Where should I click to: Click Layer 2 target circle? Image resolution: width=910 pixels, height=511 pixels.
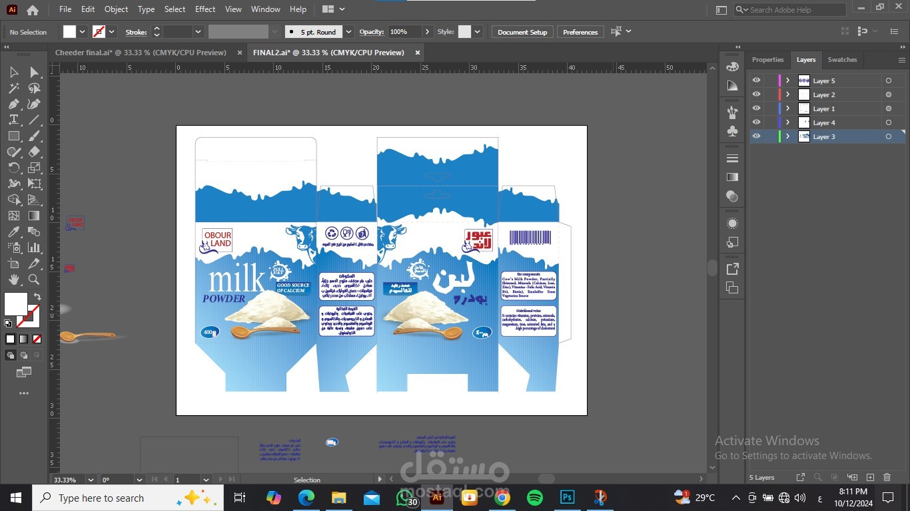tap(888, 94)
